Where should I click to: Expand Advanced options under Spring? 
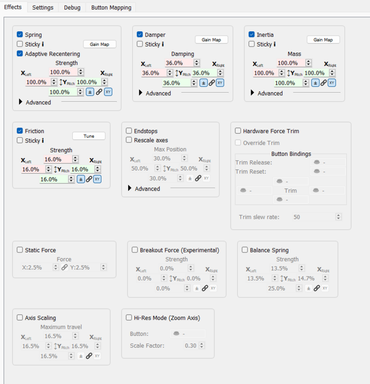click(20, 102)
